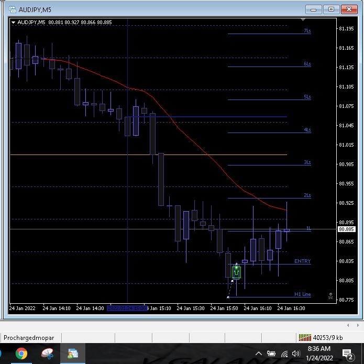The image size is (364, 364).
Task: Select the ENTRY line label
Action: pyautogui.click(x=302, y=261)
